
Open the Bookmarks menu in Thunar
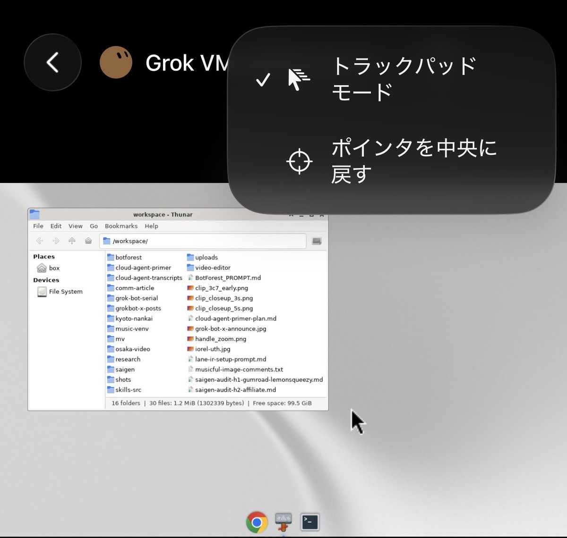tap(121, 226)
